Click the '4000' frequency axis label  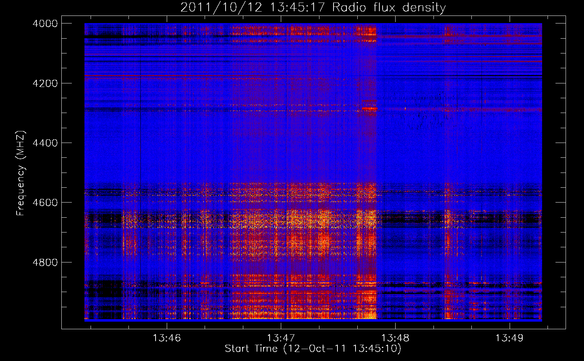click(x=45, y=23)
